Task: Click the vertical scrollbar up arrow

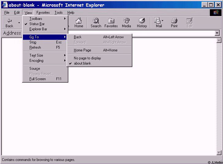Action: pos(219,40)
